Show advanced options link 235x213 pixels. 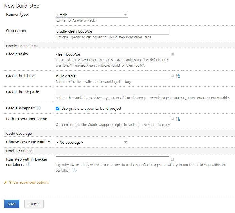tap(29, 182)
